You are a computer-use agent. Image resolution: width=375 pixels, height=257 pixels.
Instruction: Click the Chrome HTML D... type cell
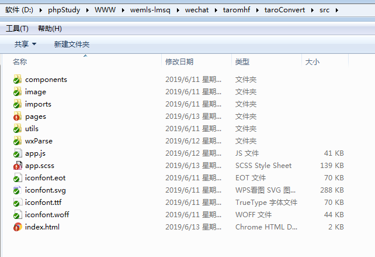[266, 227]
